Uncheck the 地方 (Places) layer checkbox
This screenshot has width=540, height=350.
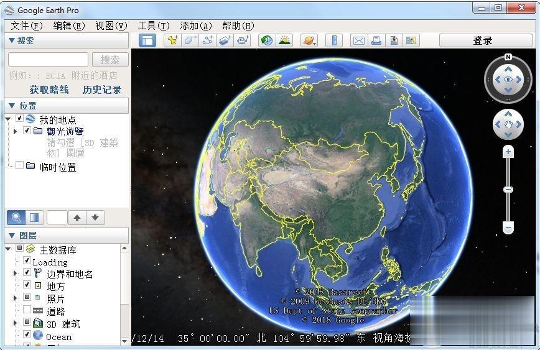click(x=27, y=285)
